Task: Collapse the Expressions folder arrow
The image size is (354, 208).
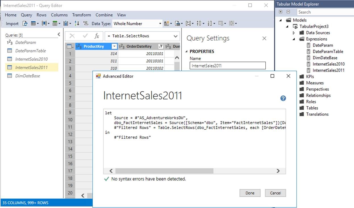Action: click(294, 39)
